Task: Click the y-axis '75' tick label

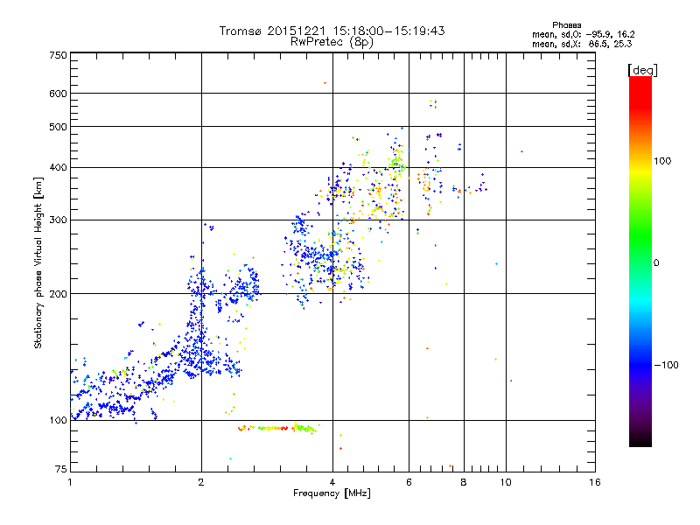Action: 61,469
